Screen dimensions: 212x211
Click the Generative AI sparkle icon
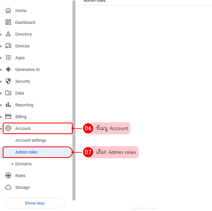point(8,70)
